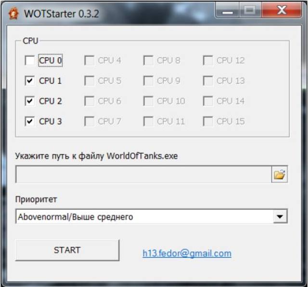308x287 pixels.
Task: Tick the greyed CPU 4 checkbox
Action: click(x=89, y=60)
